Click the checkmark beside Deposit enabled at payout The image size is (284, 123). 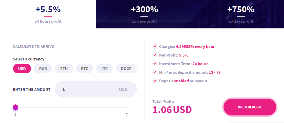coord(155,81)
